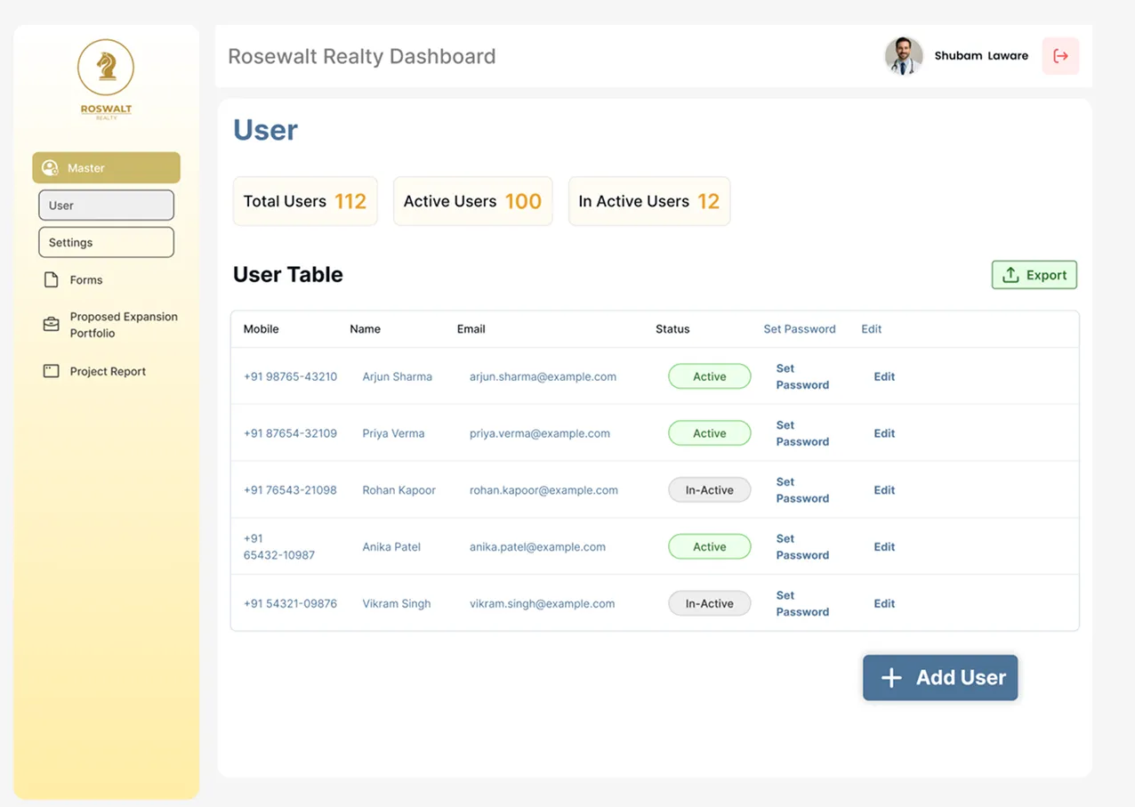Select Settings from the sidebar menu
The image size is (1135, 807).
(106, 241)
